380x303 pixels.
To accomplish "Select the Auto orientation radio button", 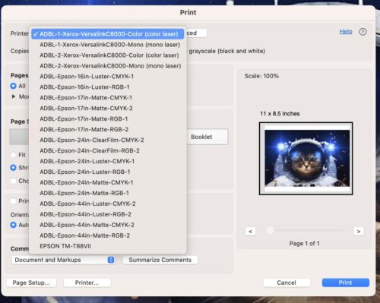I will pyautogui.click(x=13, y=225).
